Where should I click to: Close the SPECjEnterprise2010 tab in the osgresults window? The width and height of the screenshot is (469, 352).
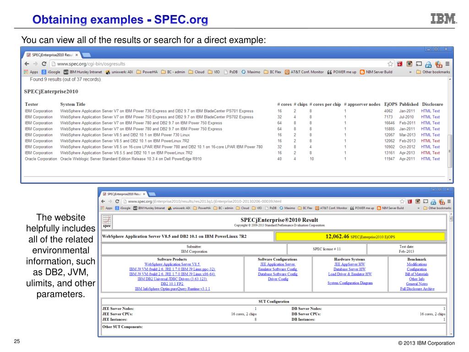(x=76, y=55)
